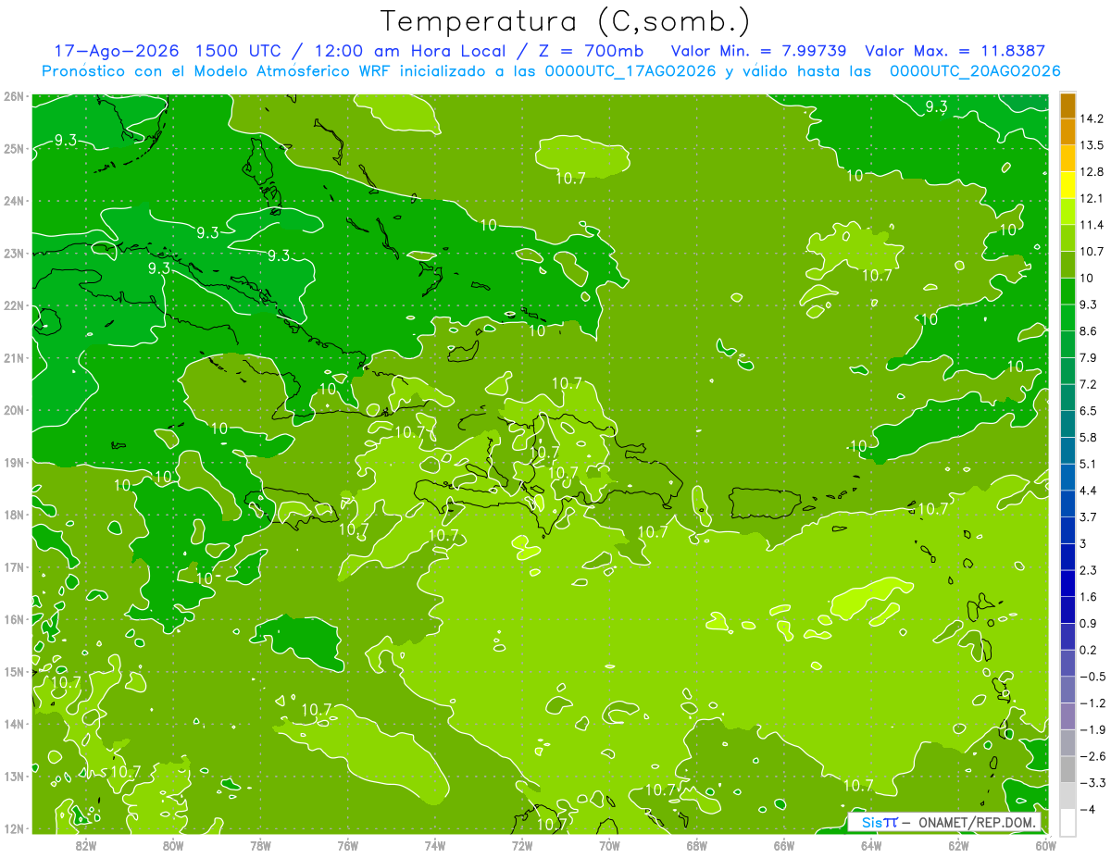Click the "6.5" color scale label
1111x858 pixels.
(1089, 411)
